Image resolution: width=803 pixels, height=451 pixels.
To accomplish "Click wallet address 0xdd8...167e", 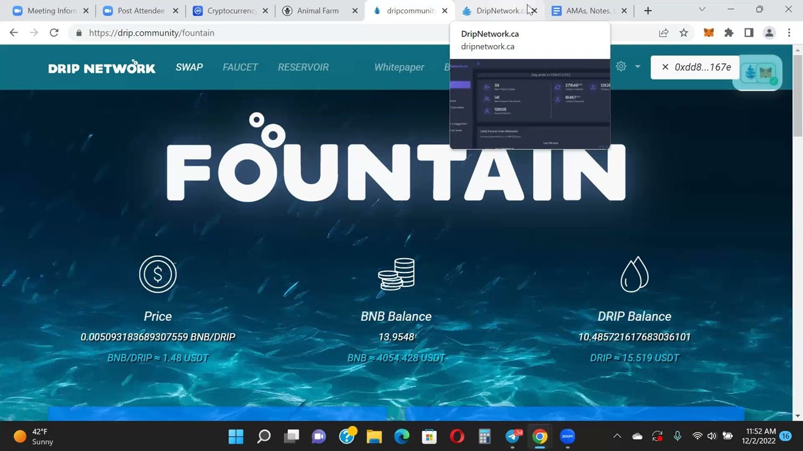I will pyautogui.click(x=703, y=67).
